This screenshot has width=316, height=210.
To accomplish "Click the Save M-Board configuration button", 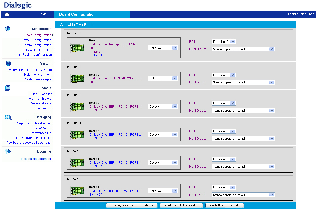I will [x=225, y=205].
